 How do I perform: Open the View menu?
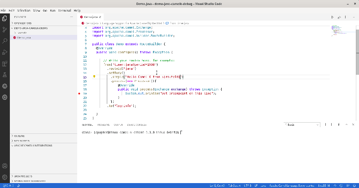[x=37, y=10]
